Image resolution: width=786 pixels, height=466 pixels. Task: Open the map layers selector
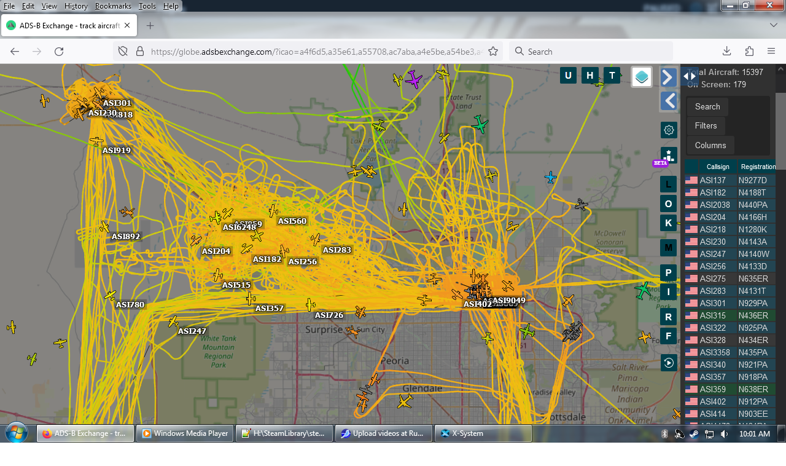642,77
